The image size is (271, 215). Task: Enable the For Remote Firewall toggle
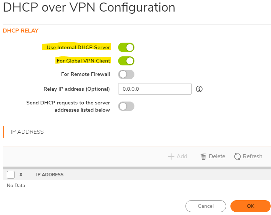(126, 74)
